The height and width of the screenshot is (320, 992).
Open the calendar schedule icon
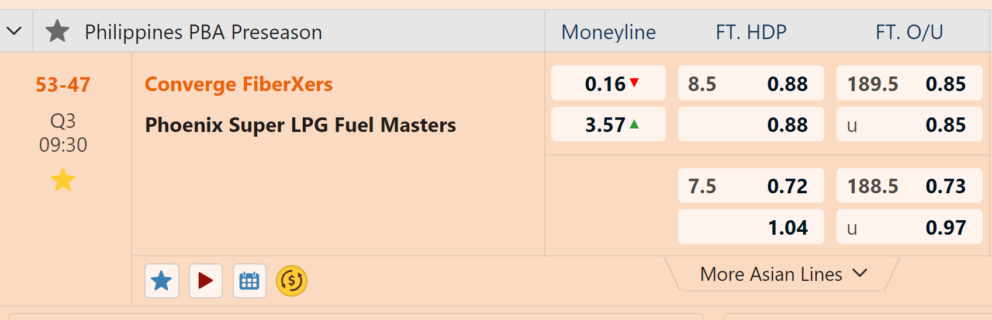(250, 281)
